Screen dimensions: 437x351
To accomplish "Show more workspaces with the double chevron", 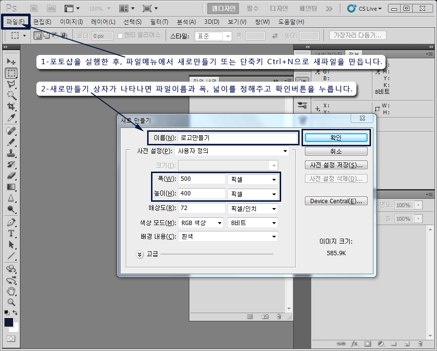I will pyautogui.click(x=329, y=9).
